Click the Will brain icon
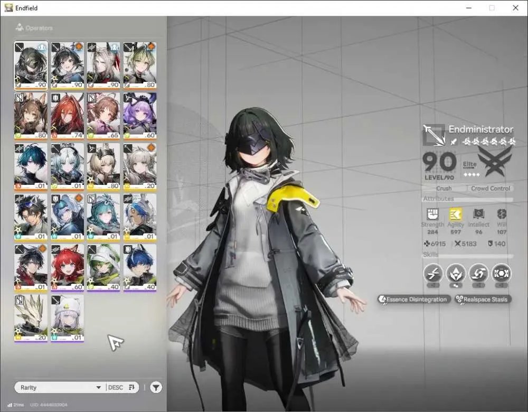The height and width of the screenshot is (412, 528). click(502, 214)
